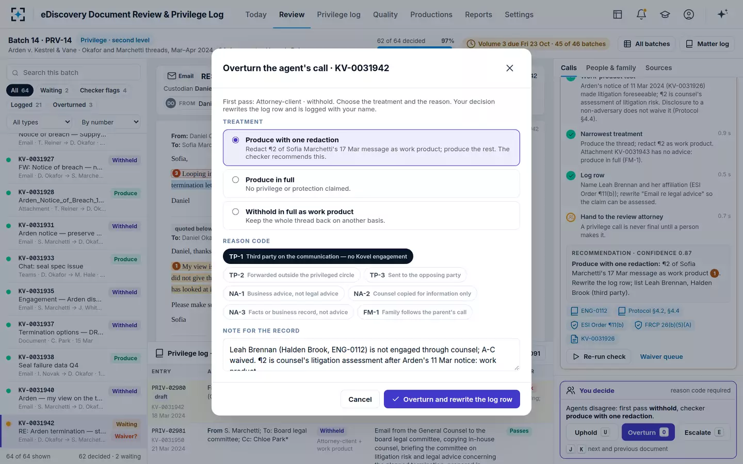Open All batches
The height and width of the screenshot is (464, 743).
[647, 44]
